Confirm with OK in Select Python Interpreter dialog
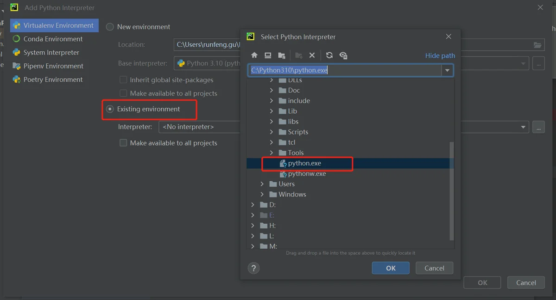556x300 pixels. [391, 268]
